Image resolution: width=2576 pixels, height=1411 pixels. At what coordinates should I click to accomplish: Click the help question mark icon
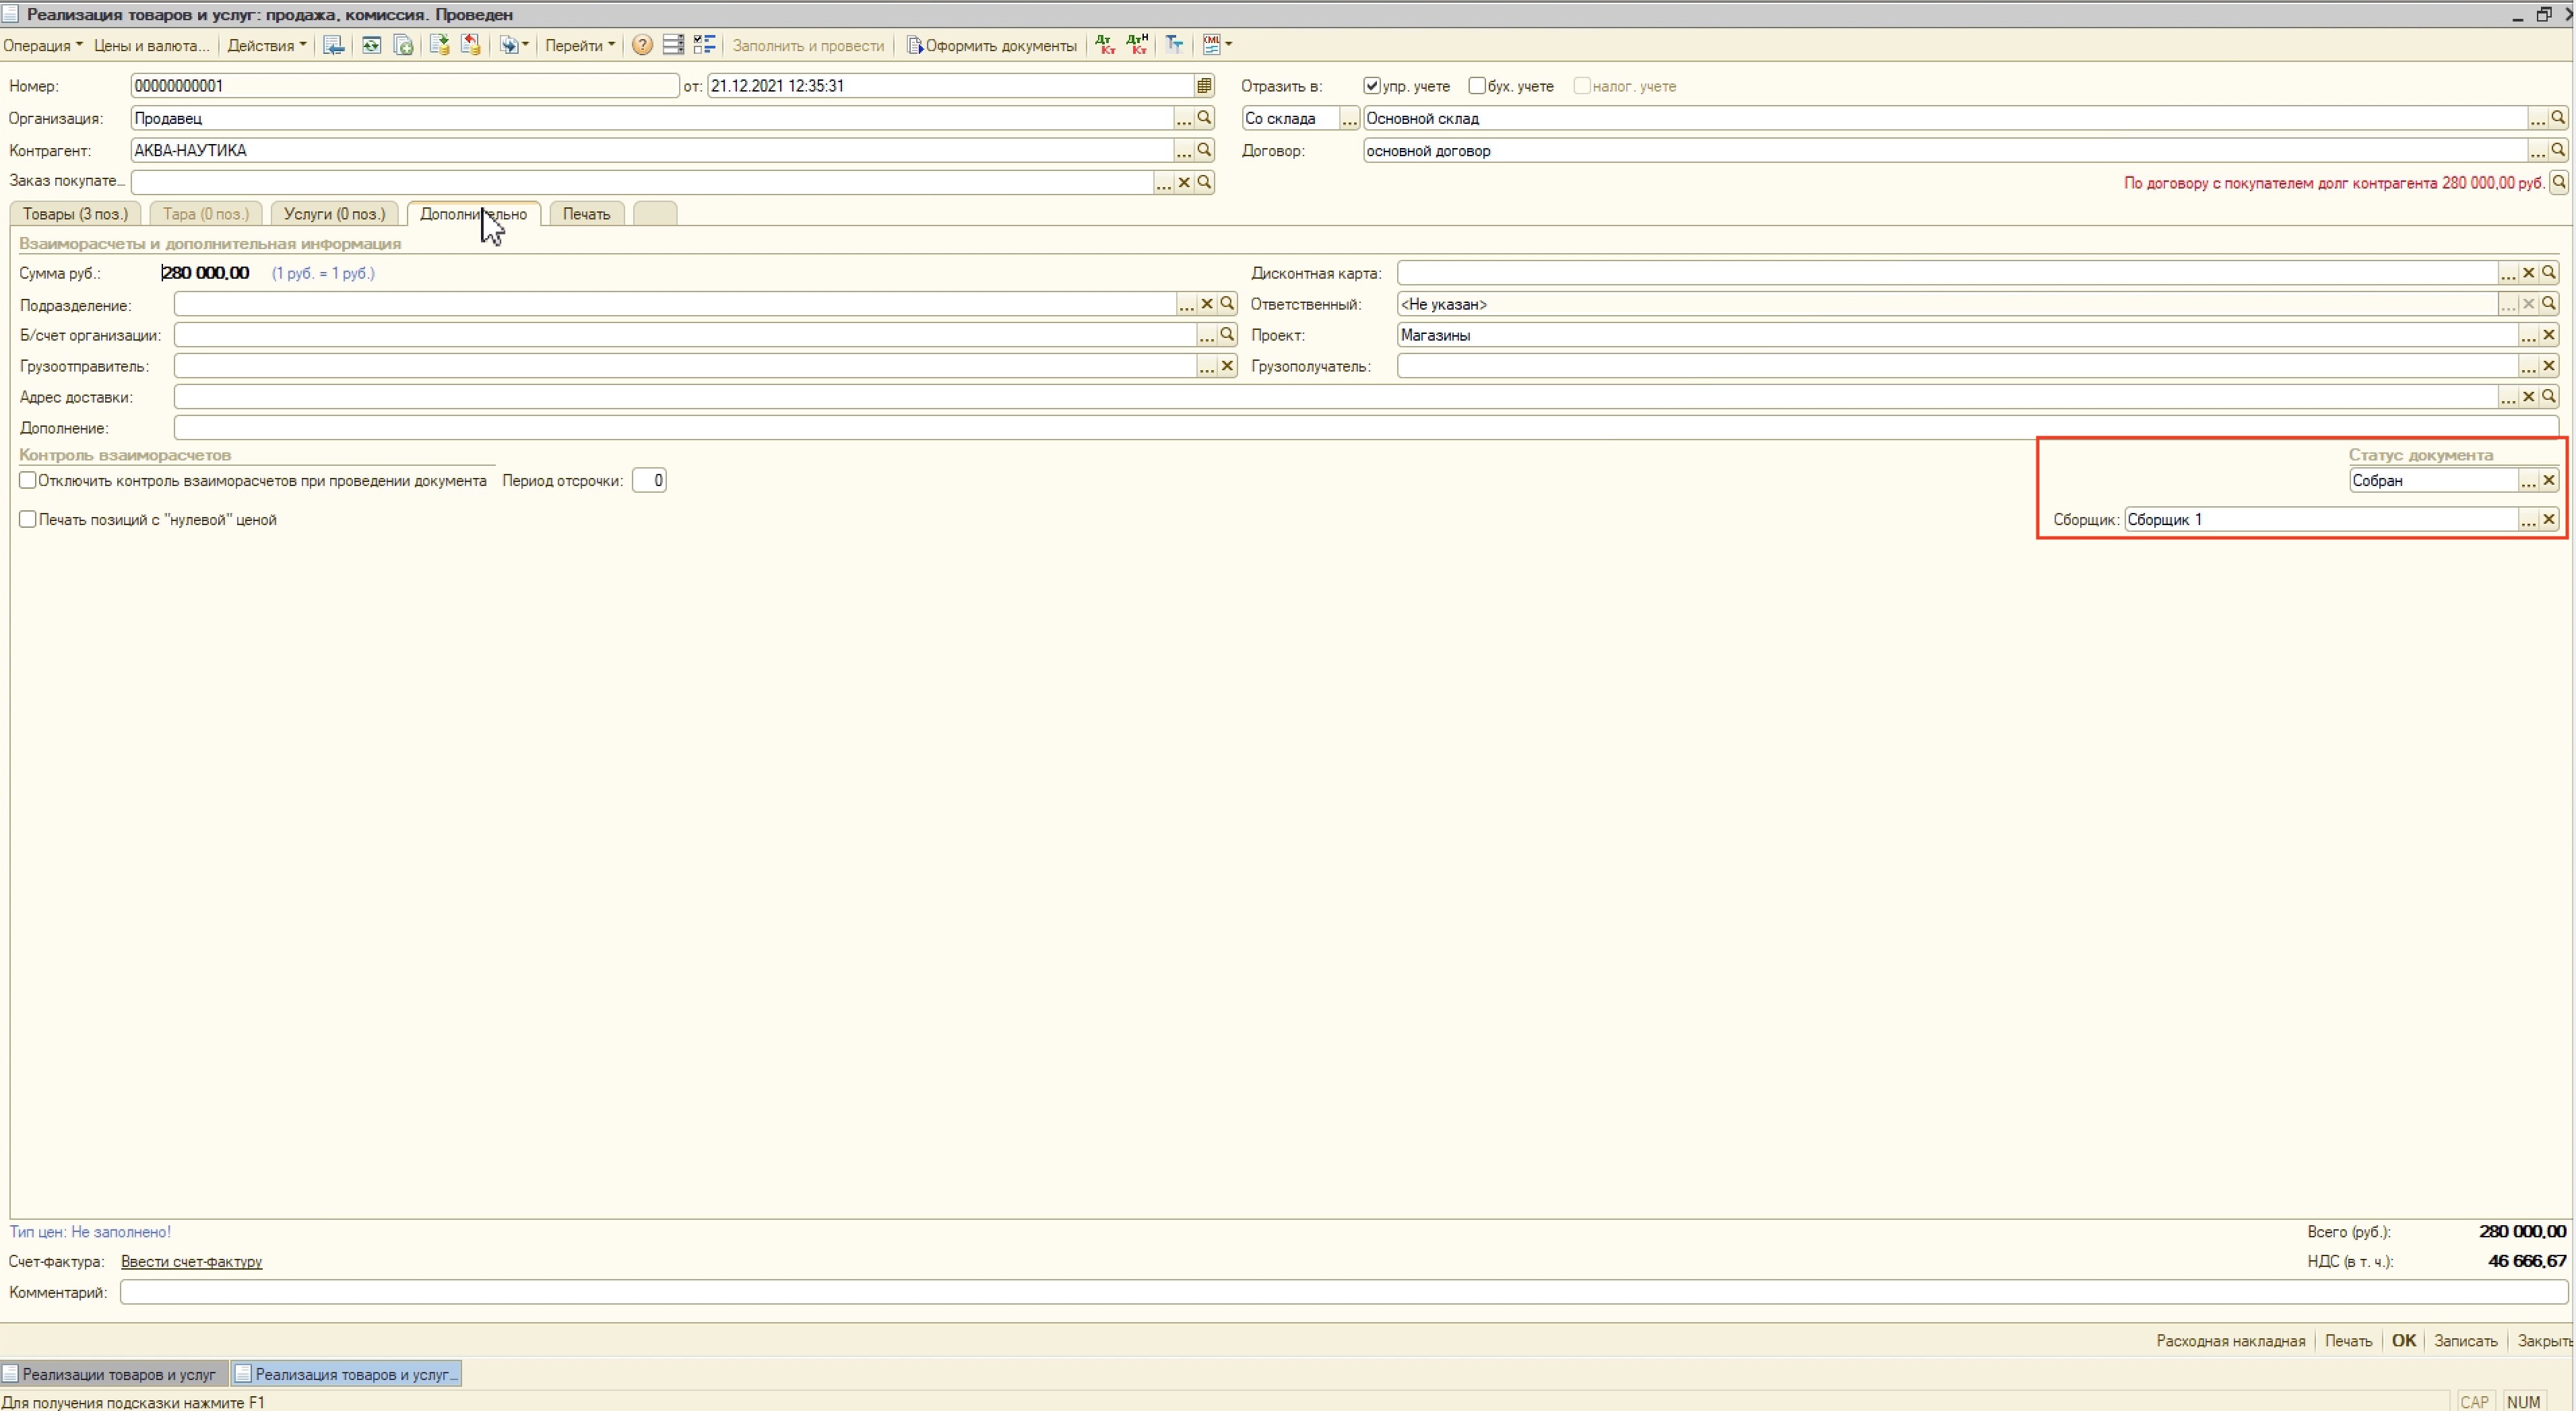(x=643, y=45)
